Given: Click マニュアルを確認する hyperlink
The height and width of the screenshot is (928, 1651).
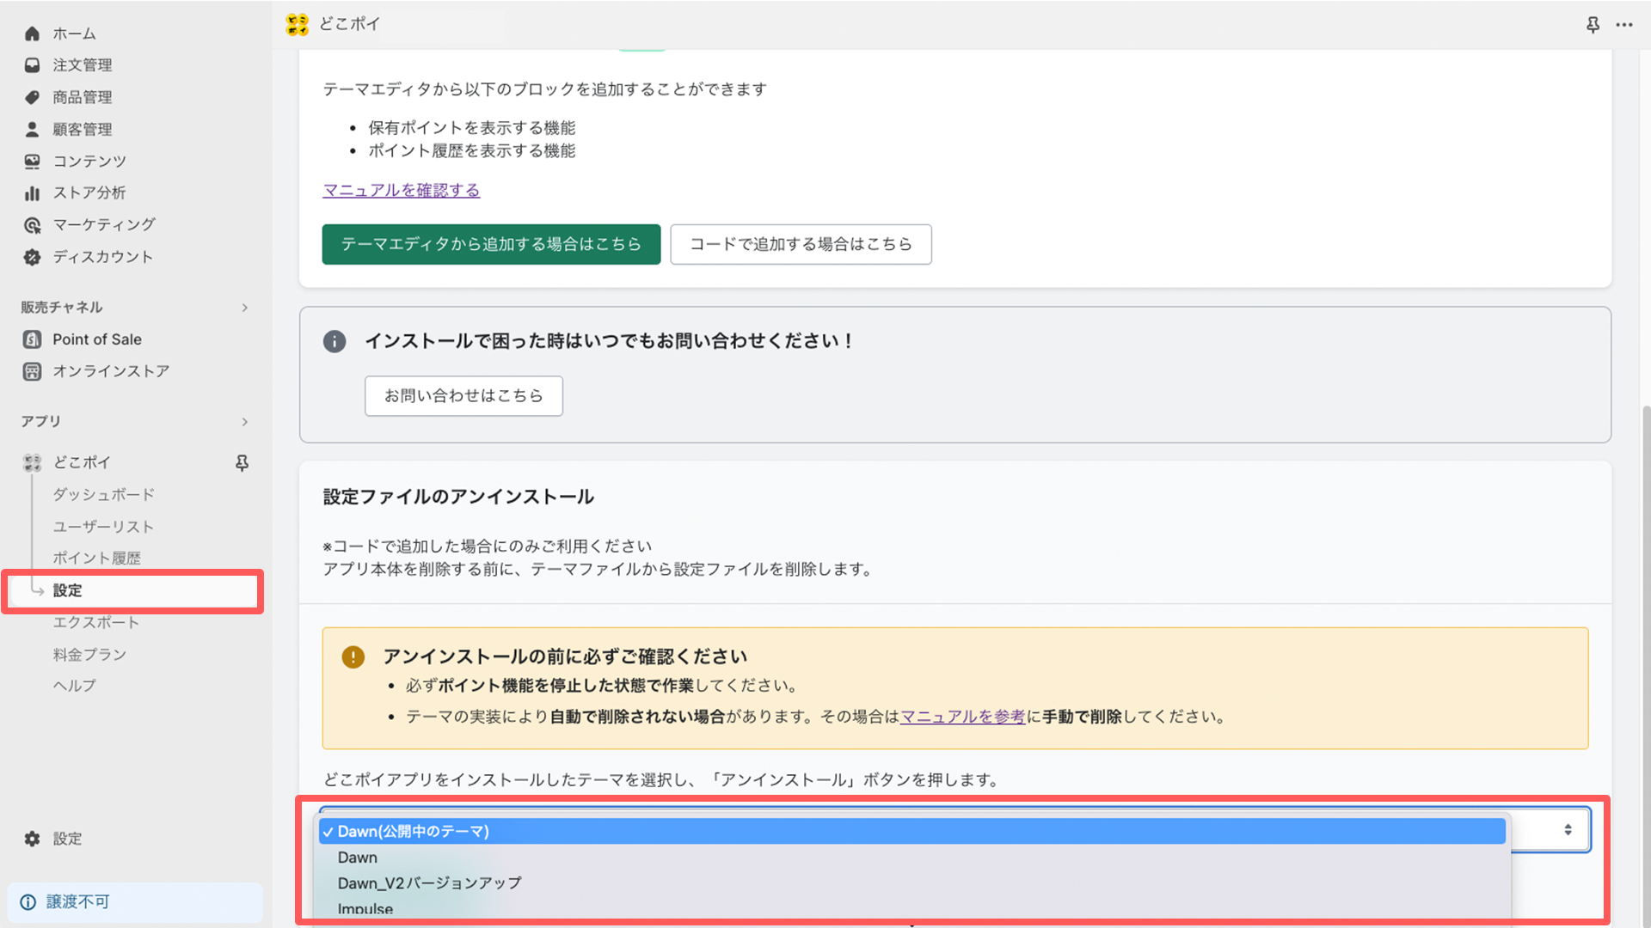Looking at the screenshot, I should [x=402, y=189].
